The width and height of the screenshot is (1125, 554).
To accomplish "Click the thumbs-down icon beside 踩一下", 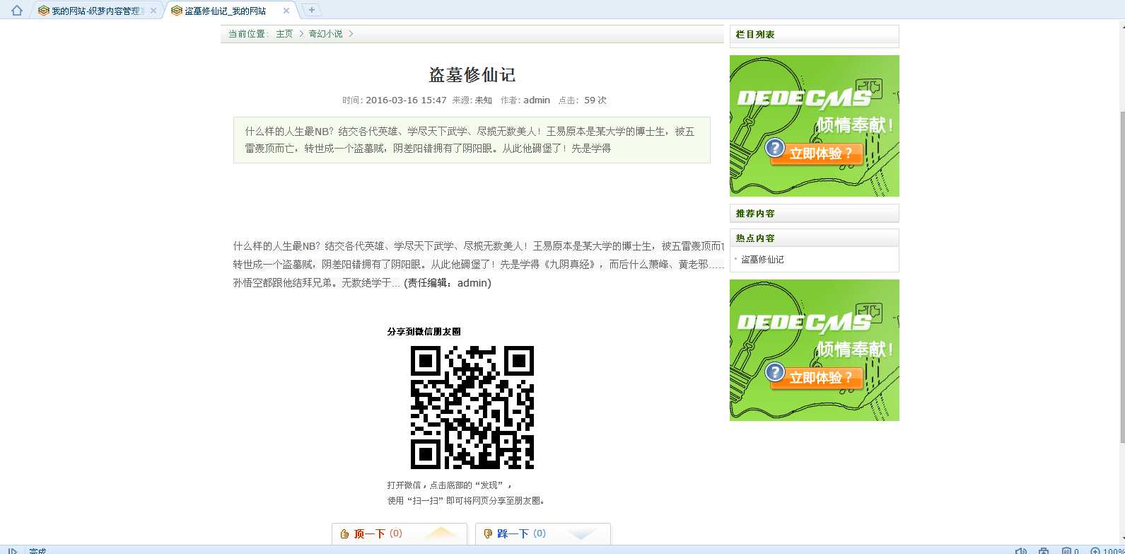I will point(488,534).
